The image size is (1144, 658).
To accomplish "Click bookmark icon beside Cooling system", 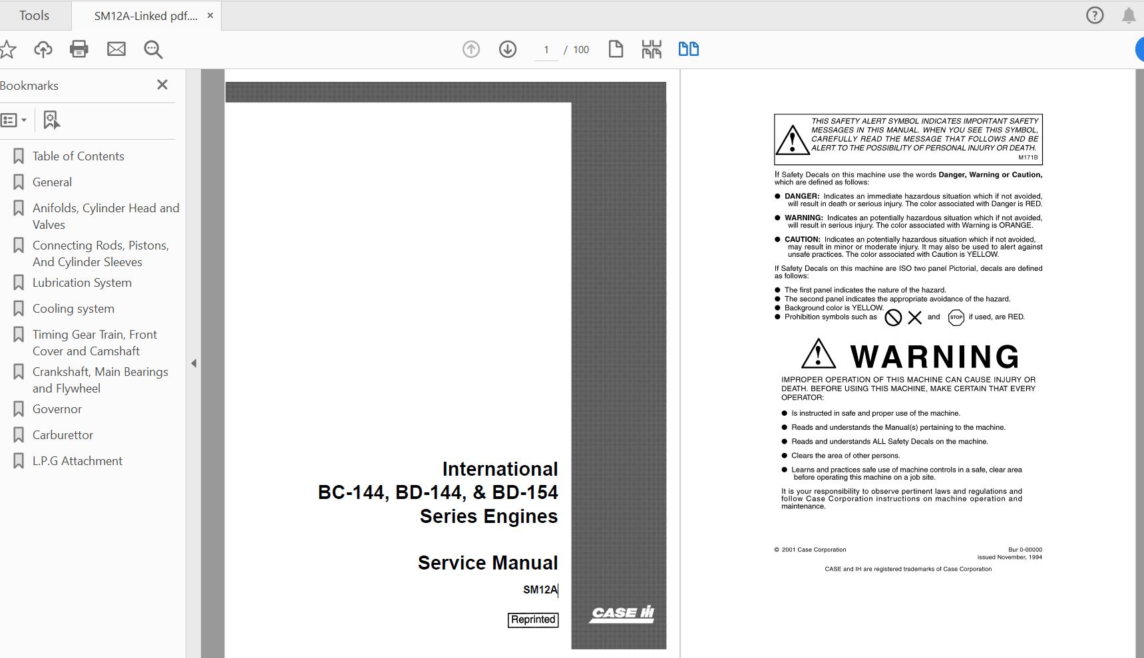I will coord(19,309).
